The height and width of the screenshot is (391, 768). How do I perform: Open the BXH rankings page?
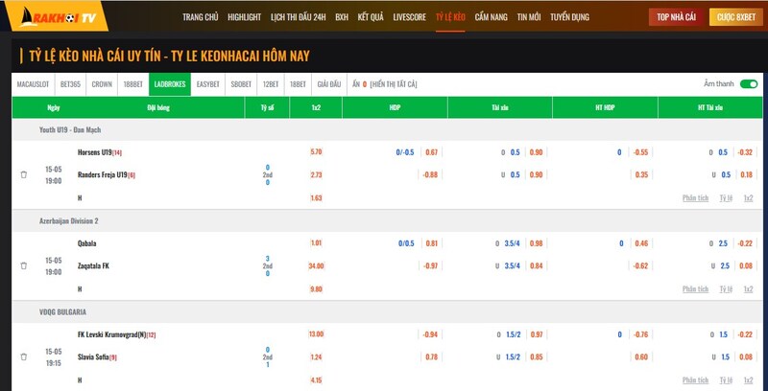[x=342, y=17]
